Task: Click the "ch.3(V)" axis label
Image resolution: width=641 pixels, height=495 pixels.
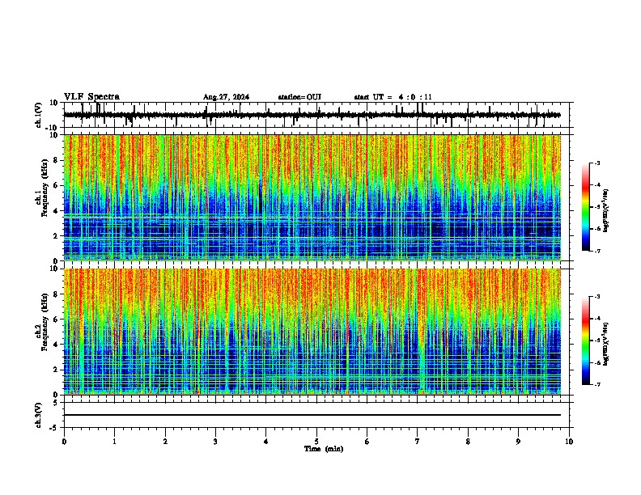Action: (39, 416)
